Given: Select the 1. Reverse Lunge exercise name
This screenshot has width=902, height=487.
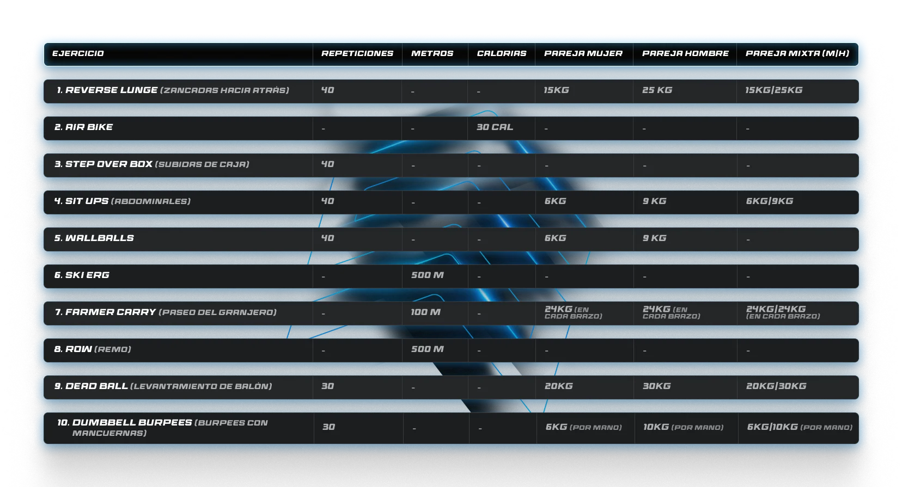Looking at the screenshot, I should tap(173, 90).
